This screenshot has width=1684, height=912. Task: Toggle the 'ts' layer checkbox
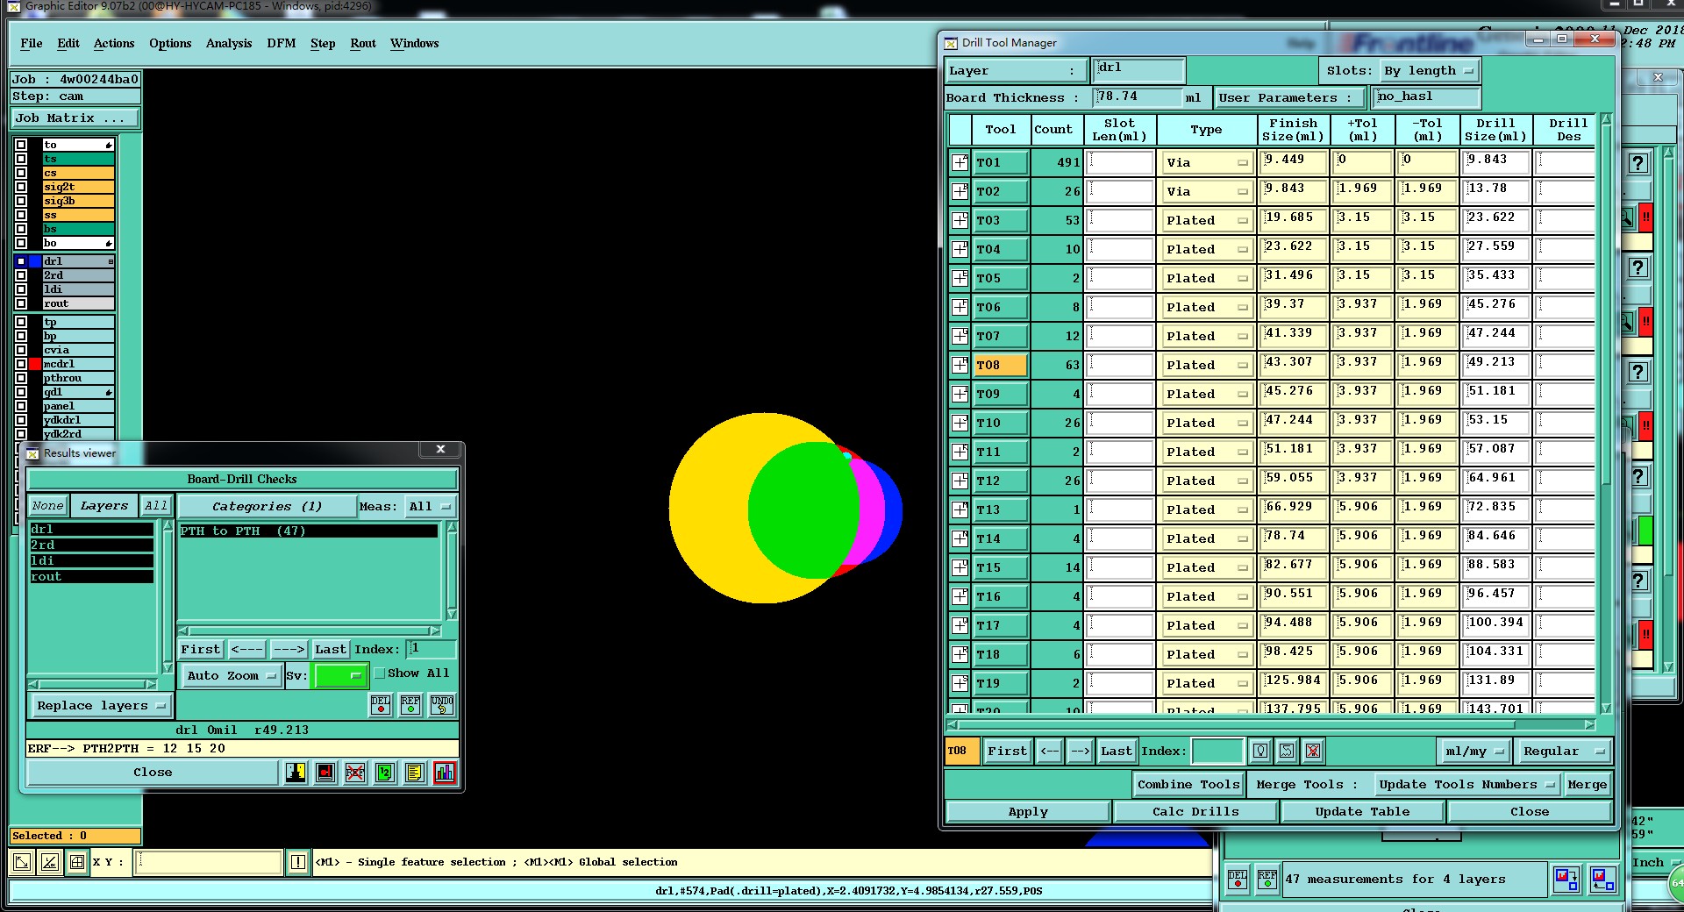click(21, 159)
